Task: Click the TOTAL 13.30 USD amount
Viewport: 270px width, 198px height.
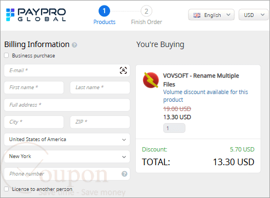Action: (233, 162)
